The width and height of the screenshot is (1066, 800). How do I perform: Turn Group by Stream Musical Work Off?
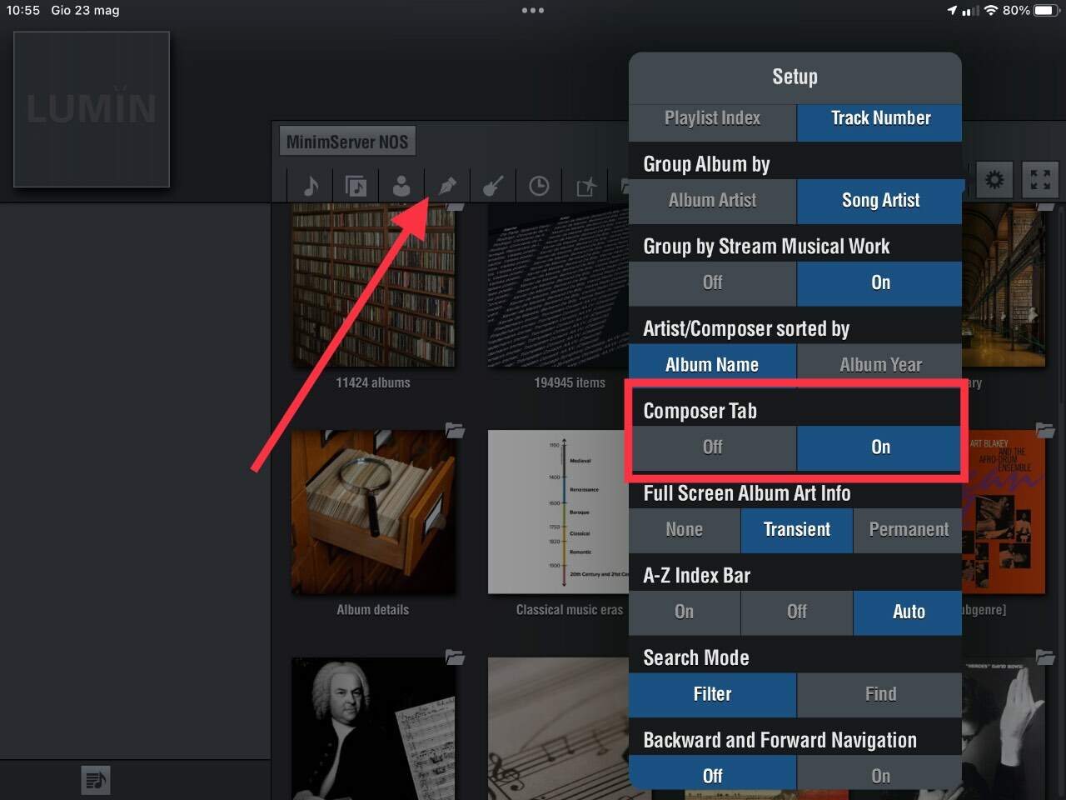coord(713,282)
